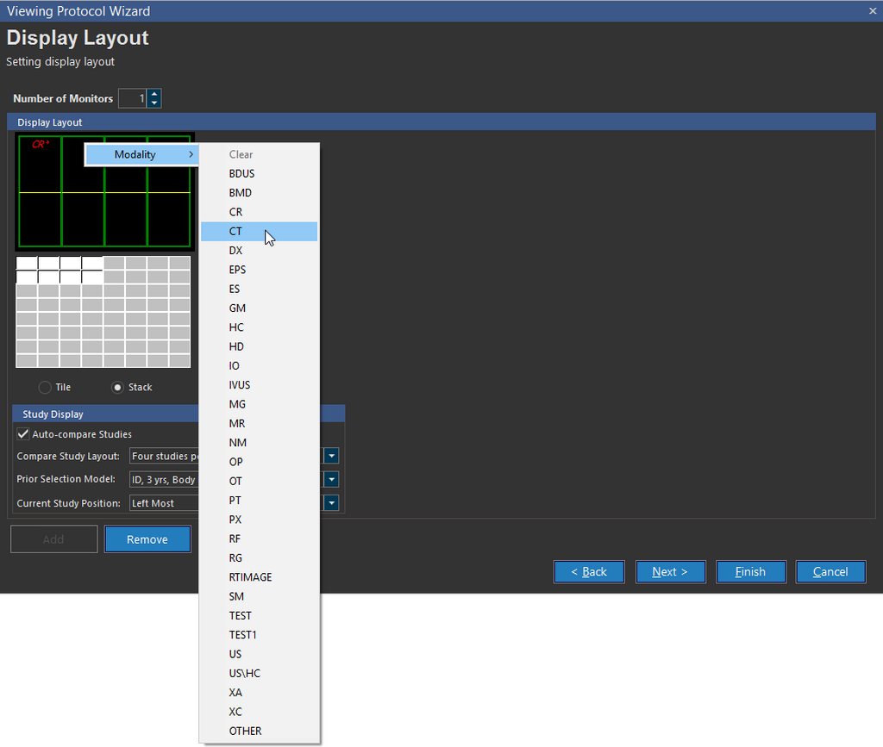
Task: Click the Remove button
Action: click(147, 539)
